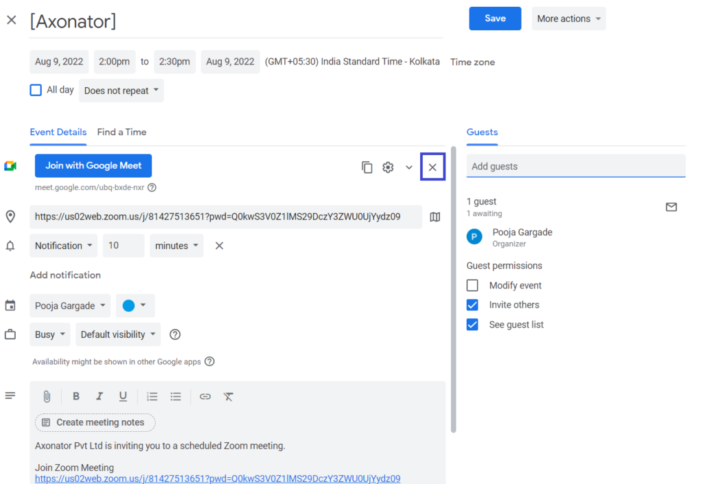Viewport: 703px width, 484px height.
Task: Open the Does not repeat dropdown
Action: [121, 91]
